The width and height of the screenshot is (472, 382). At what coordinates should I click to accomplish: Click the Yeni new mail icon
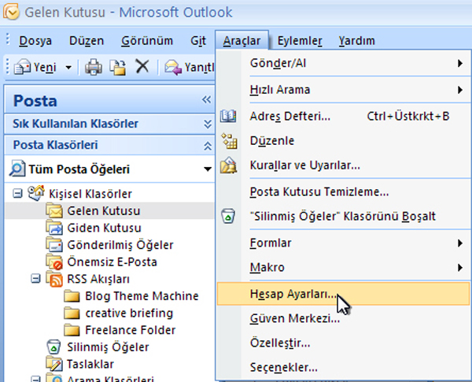22,67
